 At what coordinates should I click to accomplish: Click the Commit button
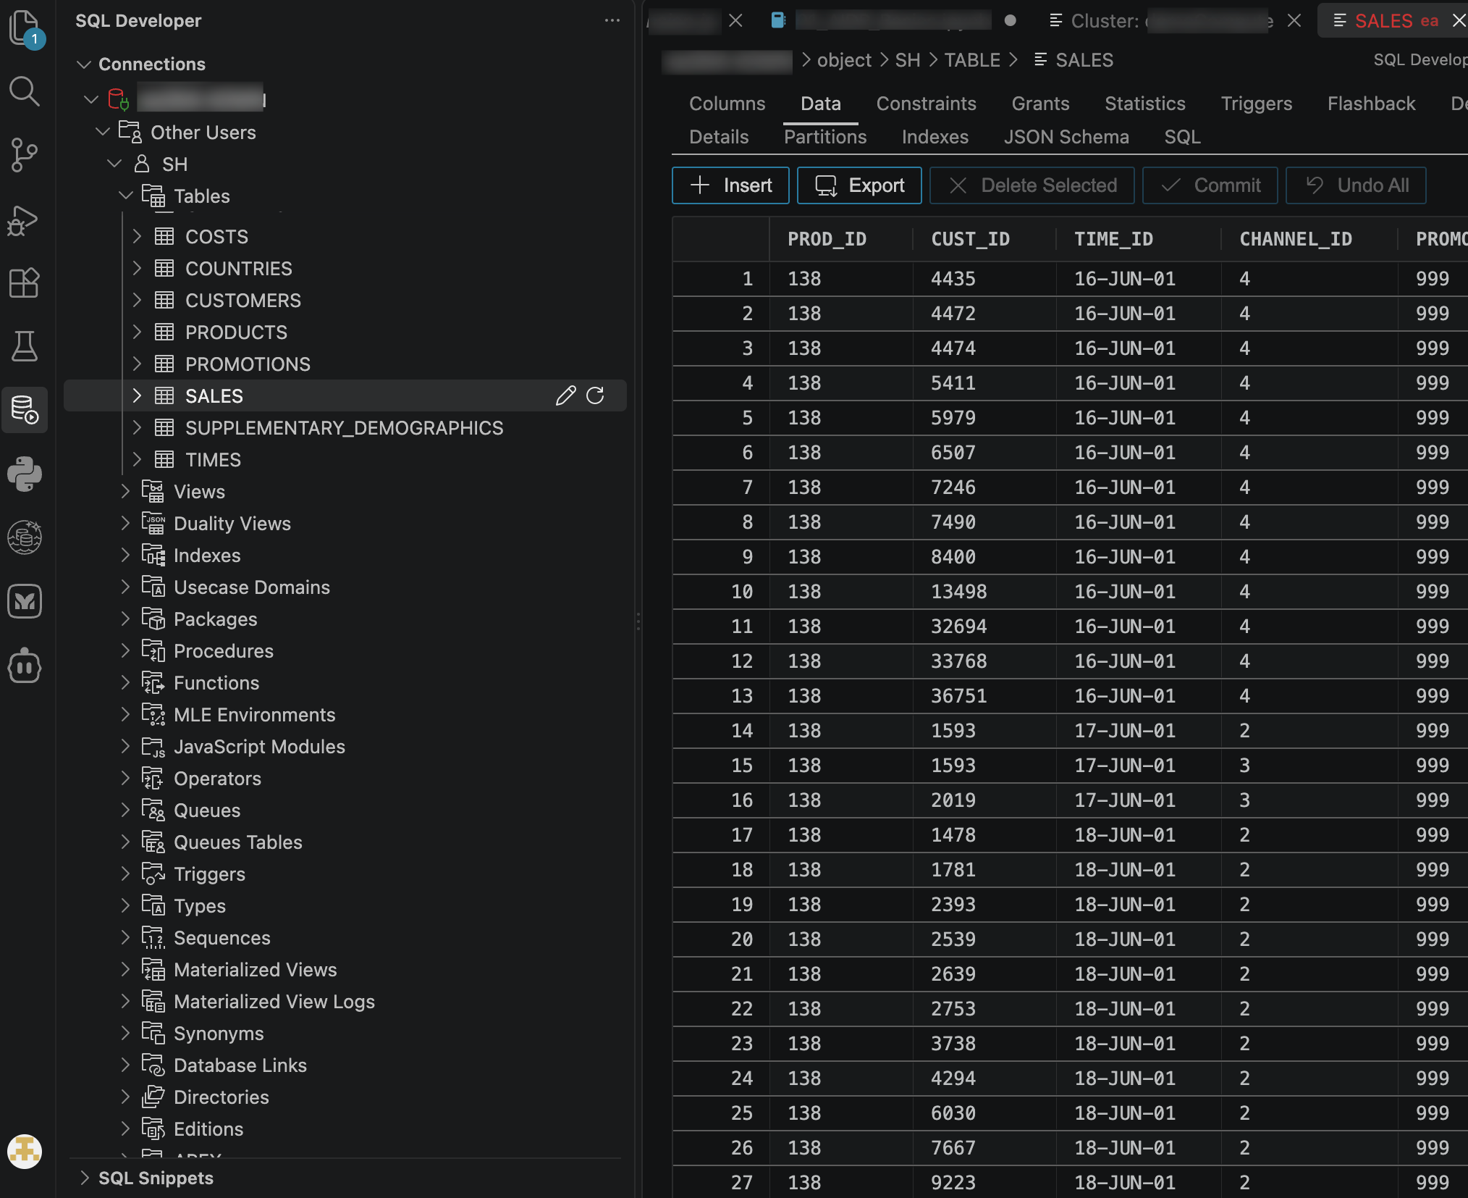[x=1210, y=185]
